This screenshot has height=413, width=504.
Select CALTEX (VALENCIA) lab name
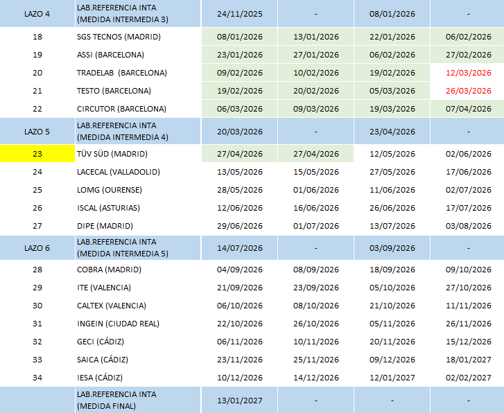[x=112, y=306]
